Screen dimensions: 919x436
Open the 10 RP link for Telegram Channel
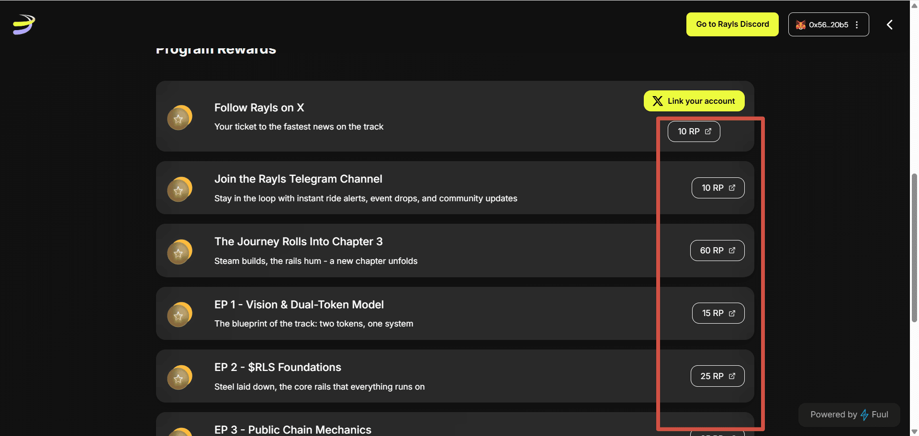point(717,188)
